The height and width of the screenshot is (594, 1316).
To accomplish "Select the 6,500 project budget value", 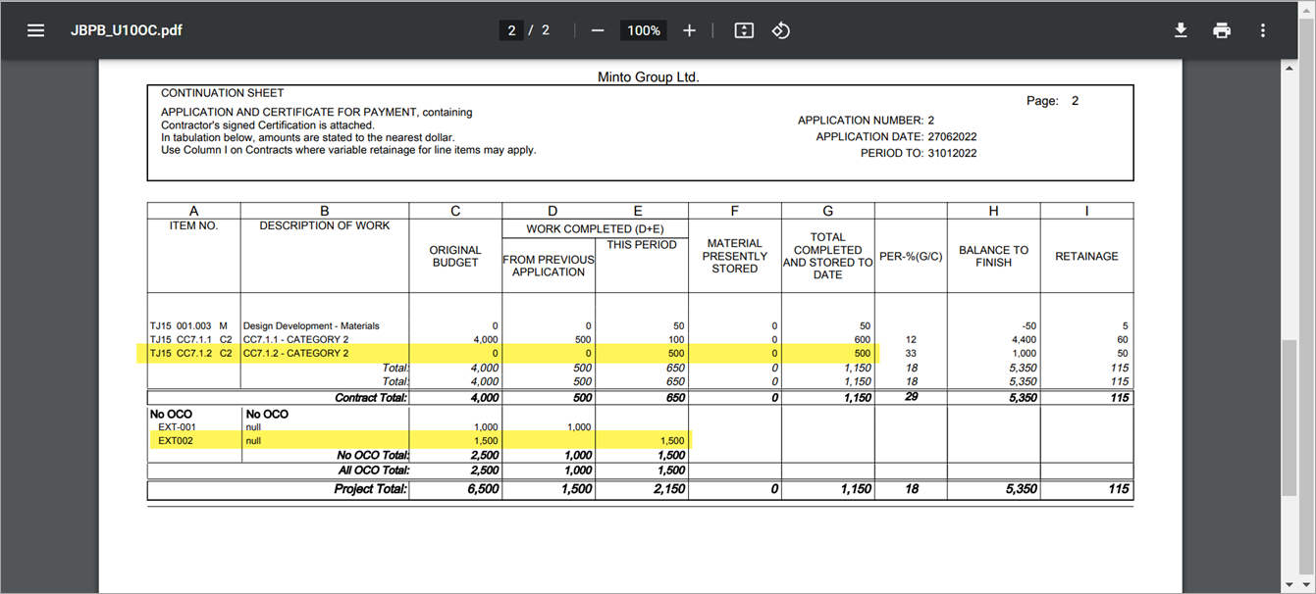I will coord(483,488).
